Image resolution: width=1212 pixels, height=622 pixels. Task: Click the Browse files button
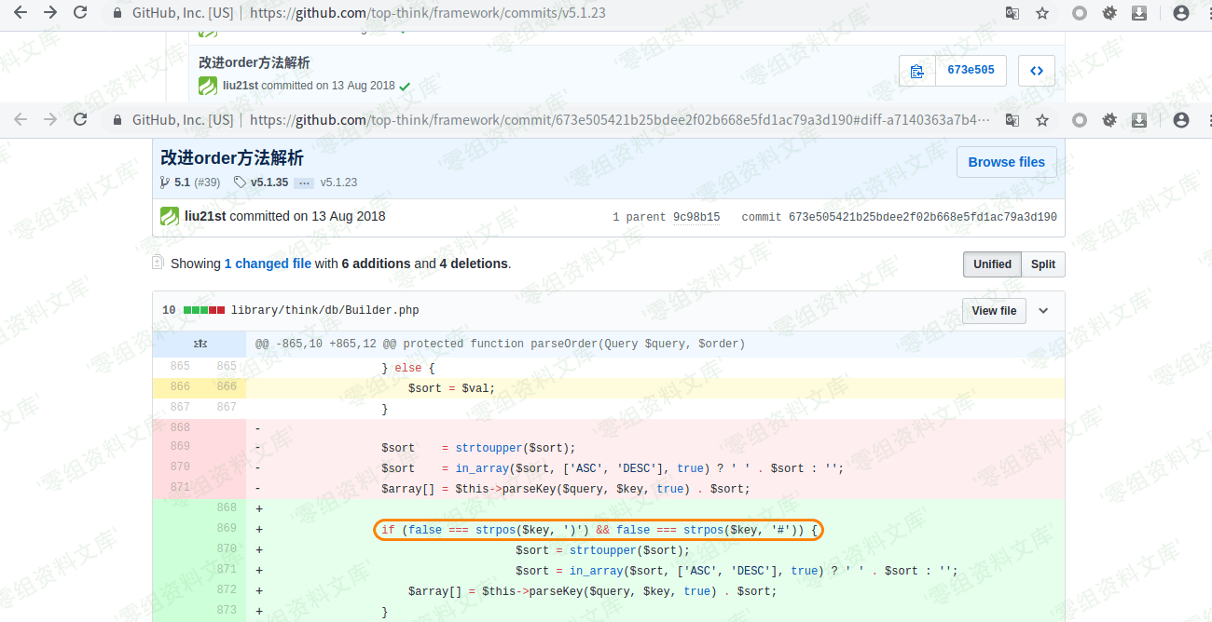tap(1006, 162)
